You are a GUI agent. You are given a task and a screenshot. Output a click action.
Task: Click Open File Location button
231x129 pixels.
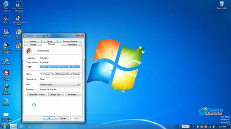[x=37, y=95]
